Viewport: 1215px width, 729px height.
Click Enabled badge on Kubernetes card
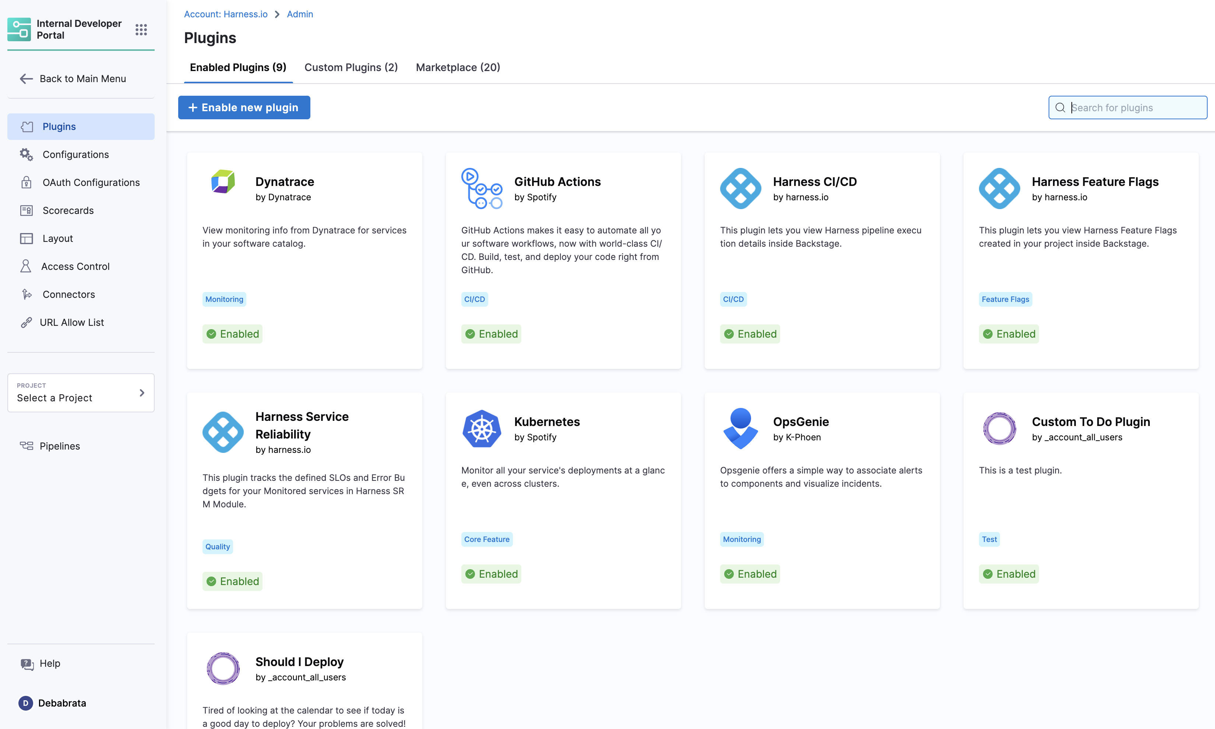491,574
